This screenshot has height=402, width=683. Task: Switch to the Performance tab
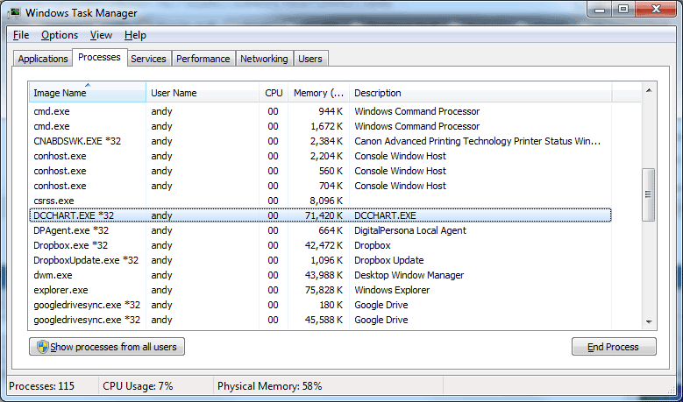click(x=203, y=59)
